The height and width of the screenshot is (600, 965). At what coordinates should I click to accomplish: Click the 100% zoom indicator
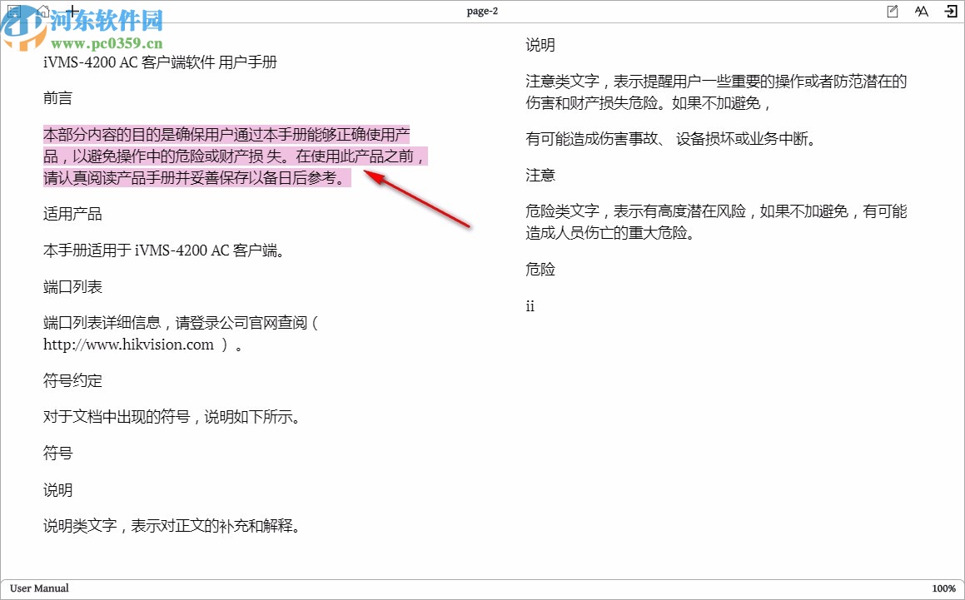pos(943,588)
